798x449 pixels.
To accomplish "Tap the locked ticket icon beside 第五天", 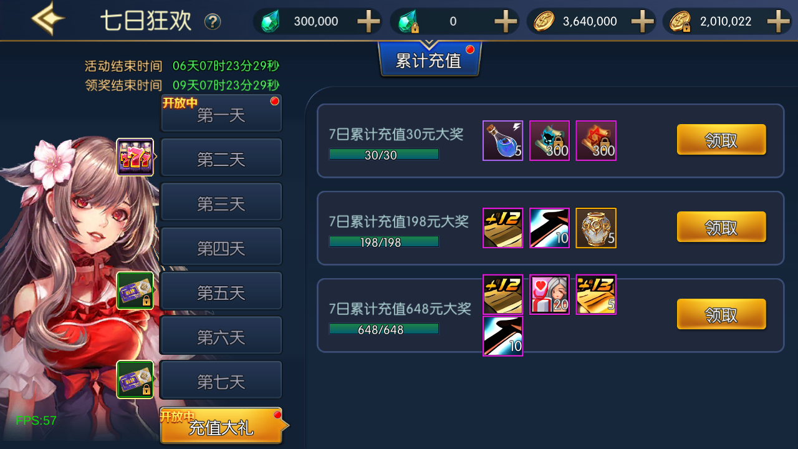I will point(135,291).
